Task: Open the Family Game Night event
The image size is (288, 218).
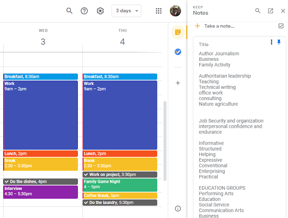Action: 120,185
